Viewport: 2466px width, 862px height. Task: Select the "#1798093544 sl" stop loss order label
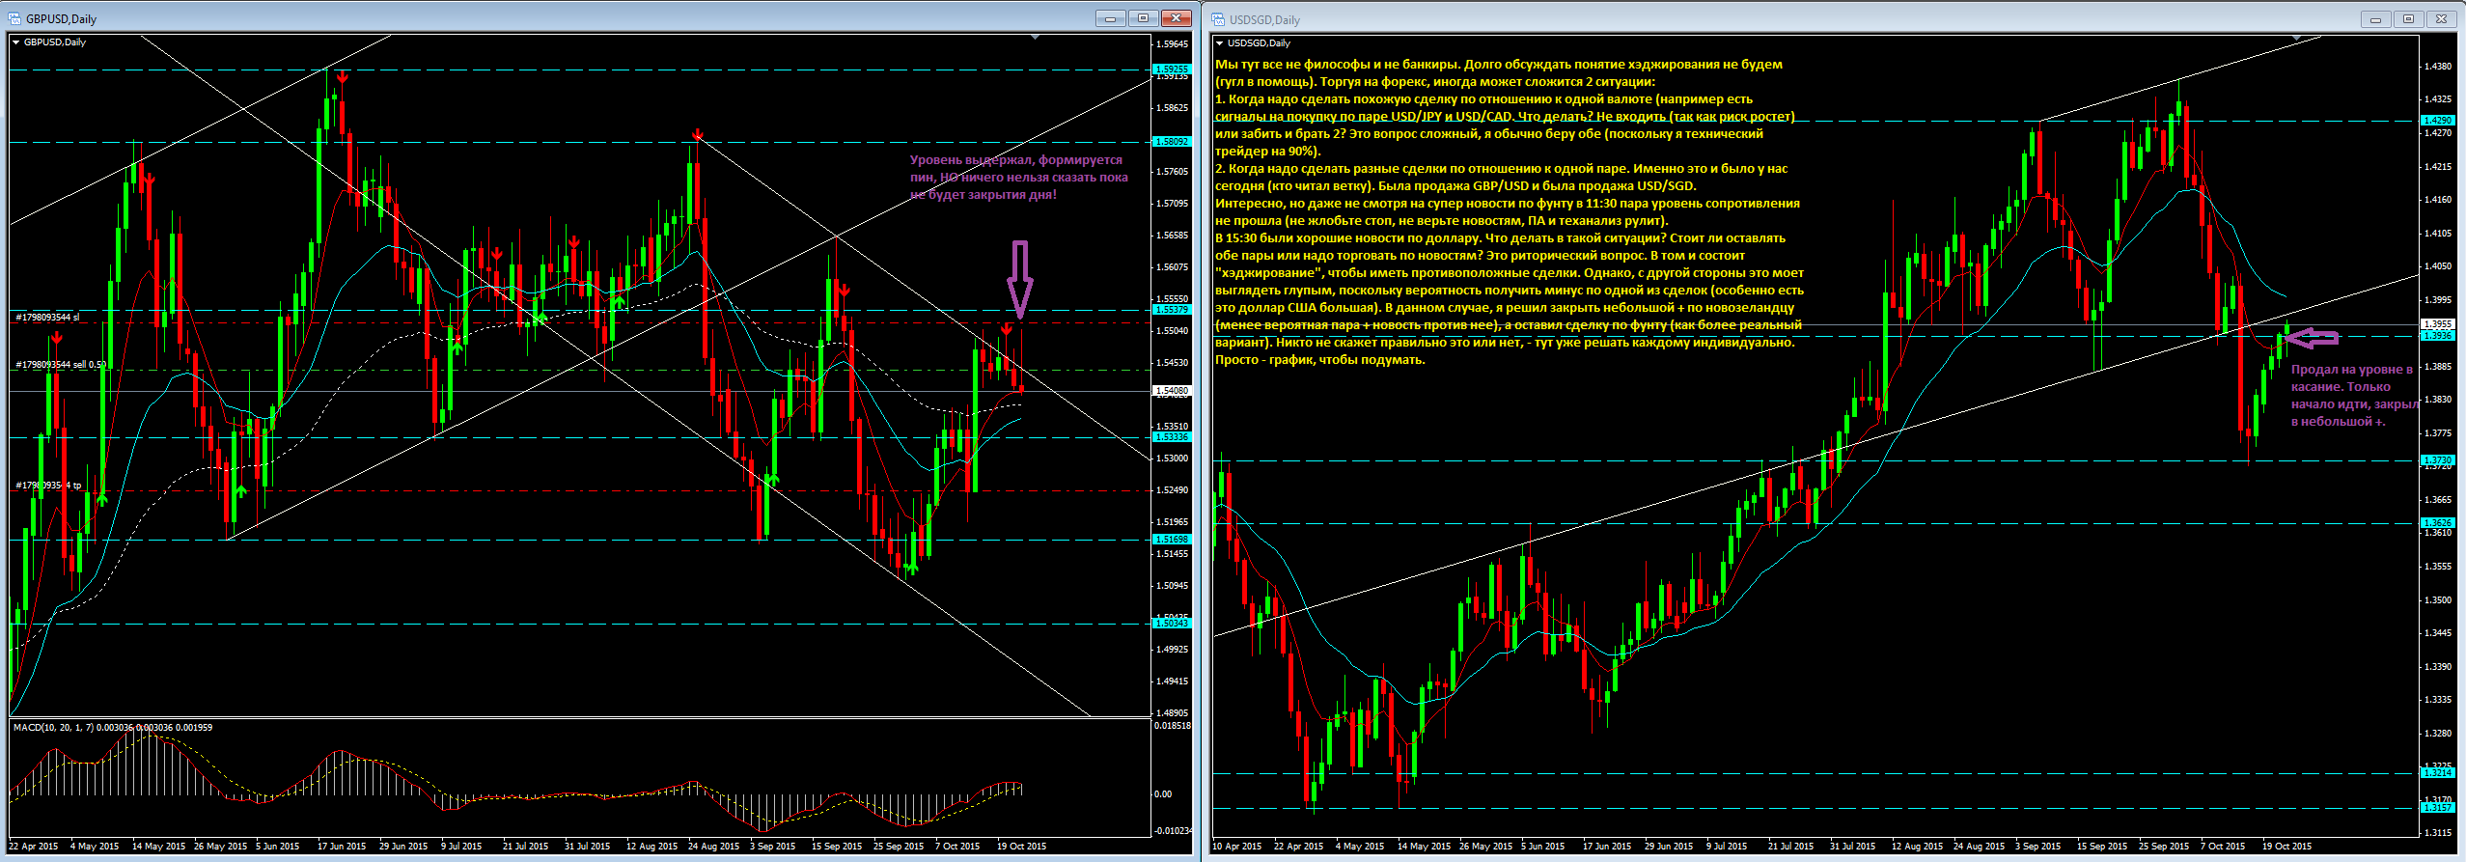pos(47,318)
